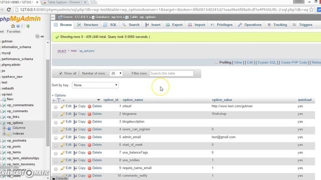Screen dimensions: 321x180
Task: Click the New table icon under wp-test
Action: point(4,99)
